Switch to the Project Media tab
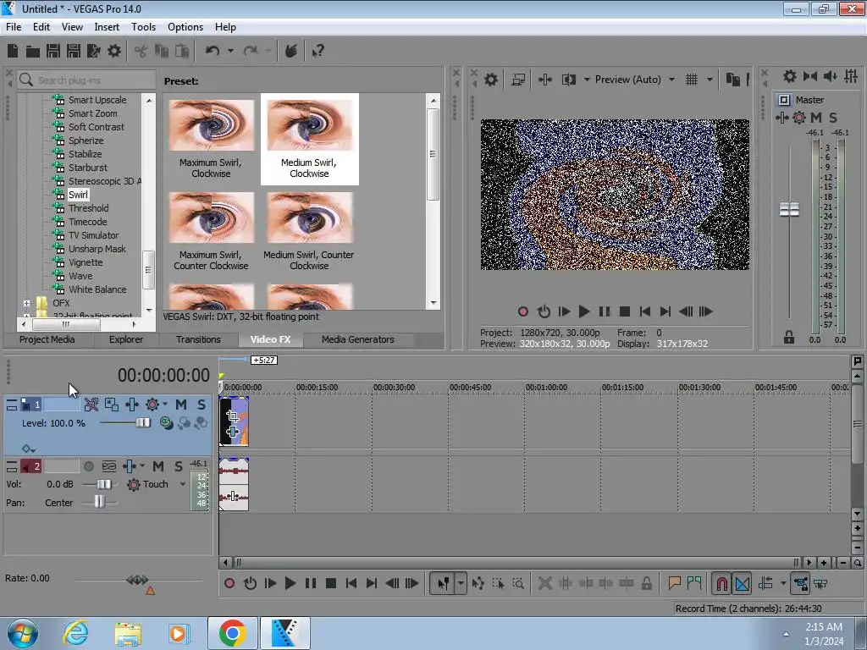 tap(47, 340)
